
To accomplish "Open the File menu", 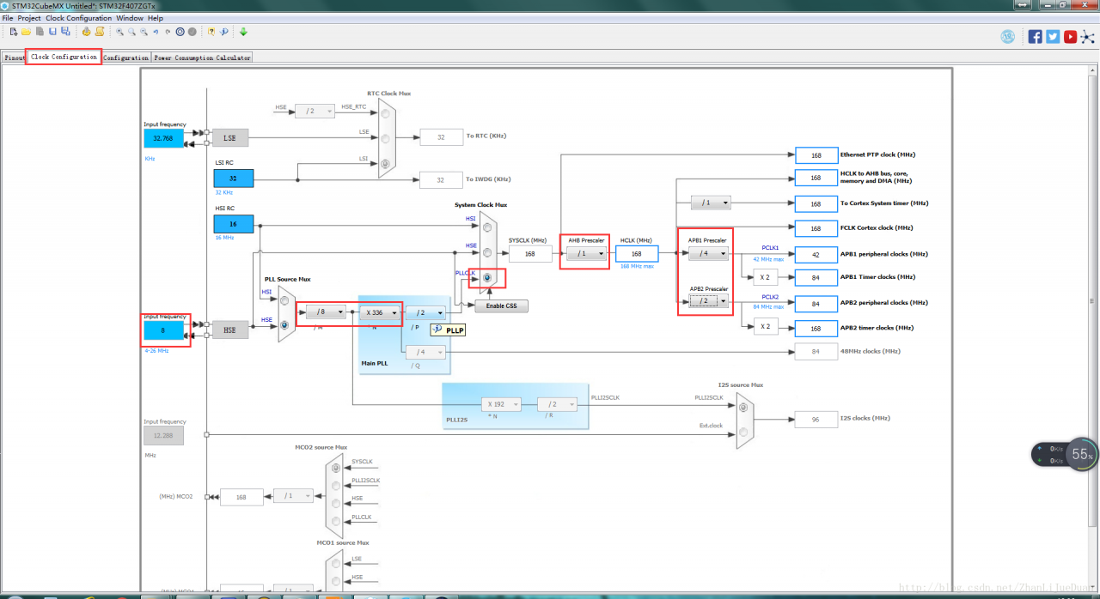I will tap(8, 18).
